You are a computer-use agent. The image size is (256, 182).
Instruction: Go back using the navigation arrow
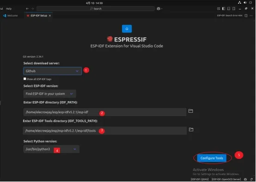pyautogui.click(x=27, y=9)
